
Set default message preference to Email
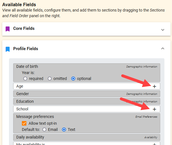[44, 130]
